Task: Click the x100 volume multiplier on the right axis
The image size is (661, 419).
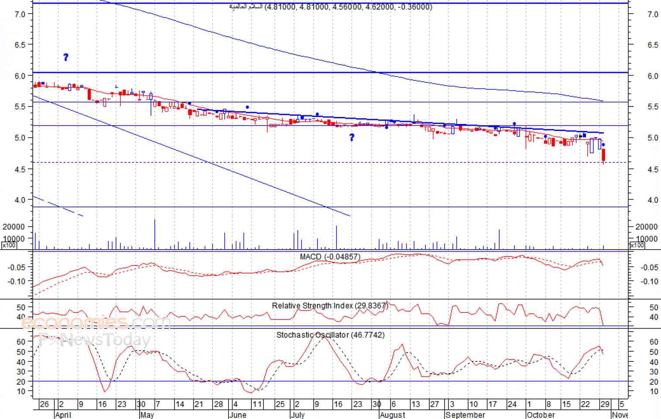Action: [x=637, y=245]
